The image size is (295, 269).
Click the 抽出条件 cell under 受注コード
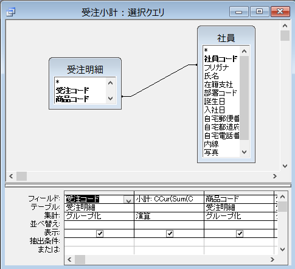pyautogui.click(x=99, y=242)
